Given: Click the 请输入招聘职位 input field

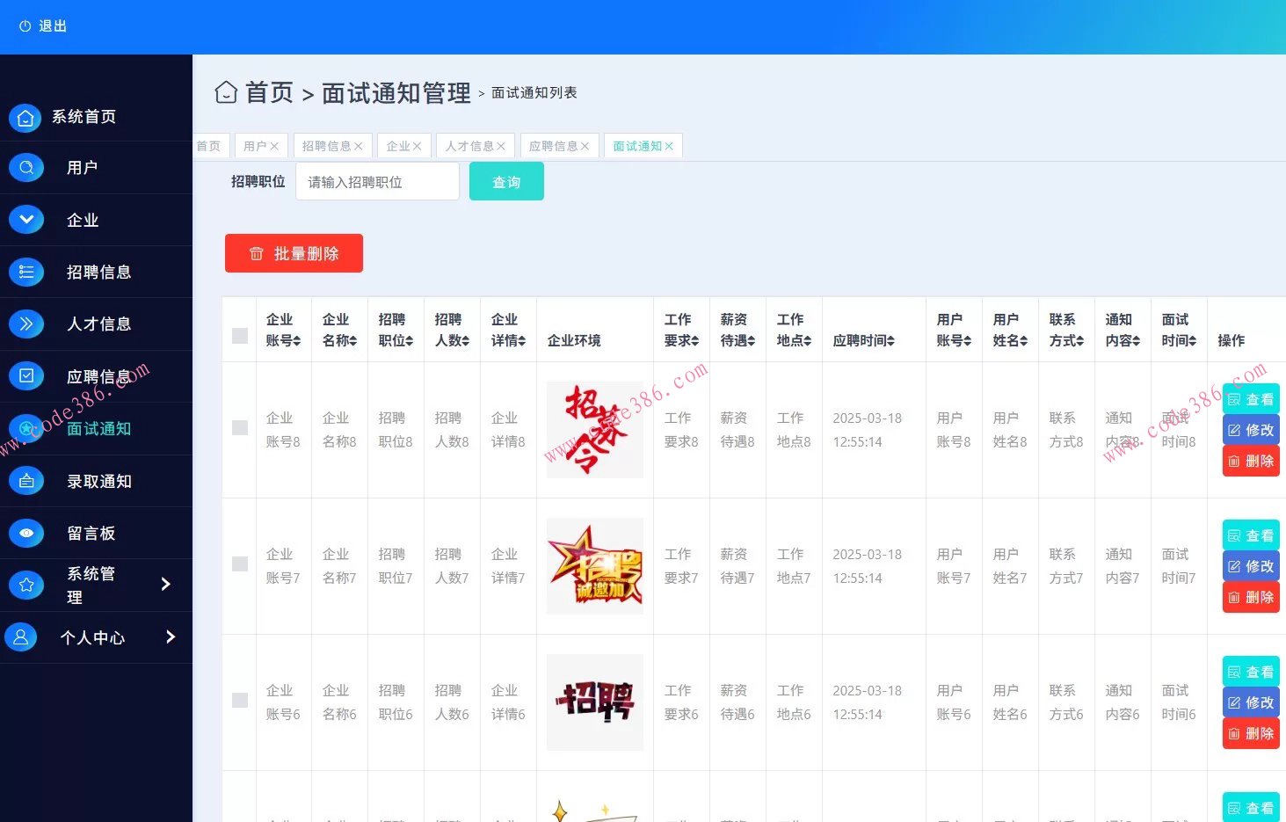Looking at the screenshot, I should point(377,181).
